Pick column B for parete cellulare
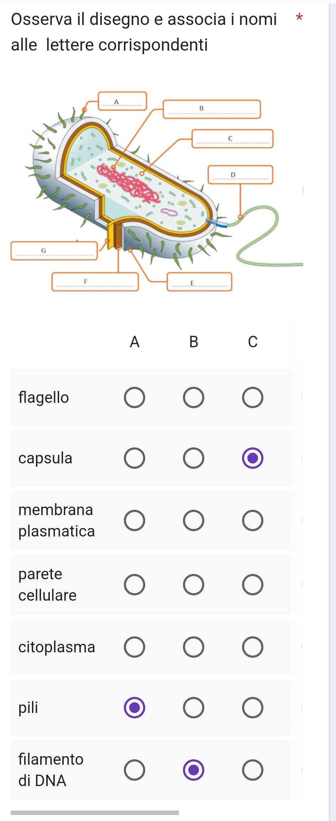336x821 pixels. 194,585
